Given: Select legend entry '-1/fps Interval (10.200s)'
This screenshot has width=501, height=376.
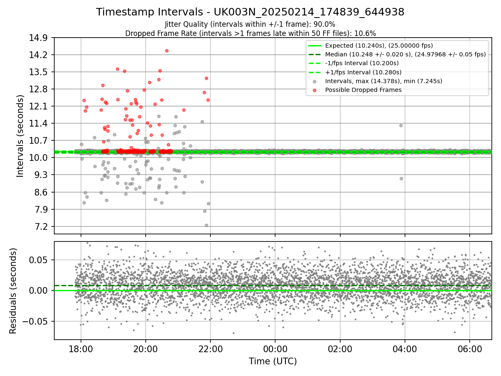Looking at the screenshot, I should (x=362, y=63).
